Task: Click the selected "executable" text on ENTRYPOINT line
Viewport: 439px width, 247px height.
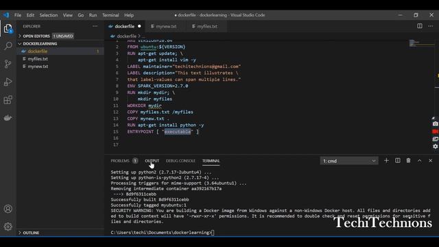Action: pyautogui.click(x=178, y=132)
